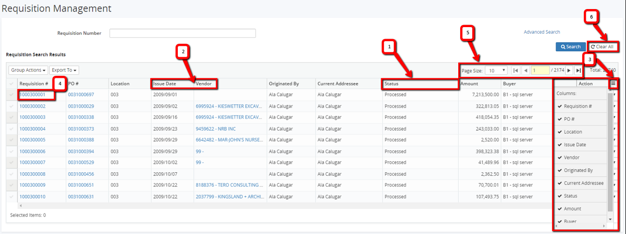626x234 pixels.
Task: Jump to the last results page
Action: point(579,71)
